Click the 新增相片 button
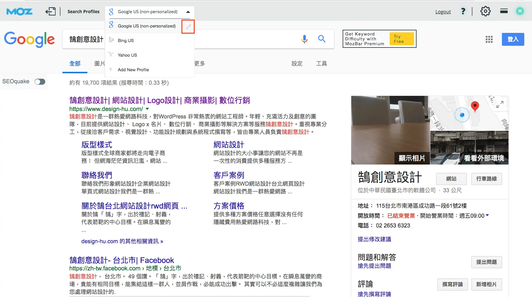532x297 pixels. pyautogui.click(x=486, y=284)
